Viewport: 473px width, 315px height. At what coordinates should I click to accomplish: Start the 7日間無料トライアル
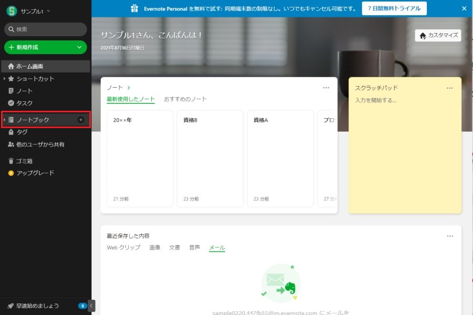(394, 8)
